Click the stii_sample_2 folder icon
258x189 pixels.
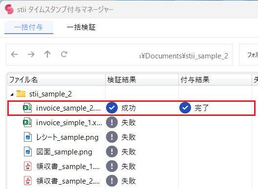[x=21, y=94]
